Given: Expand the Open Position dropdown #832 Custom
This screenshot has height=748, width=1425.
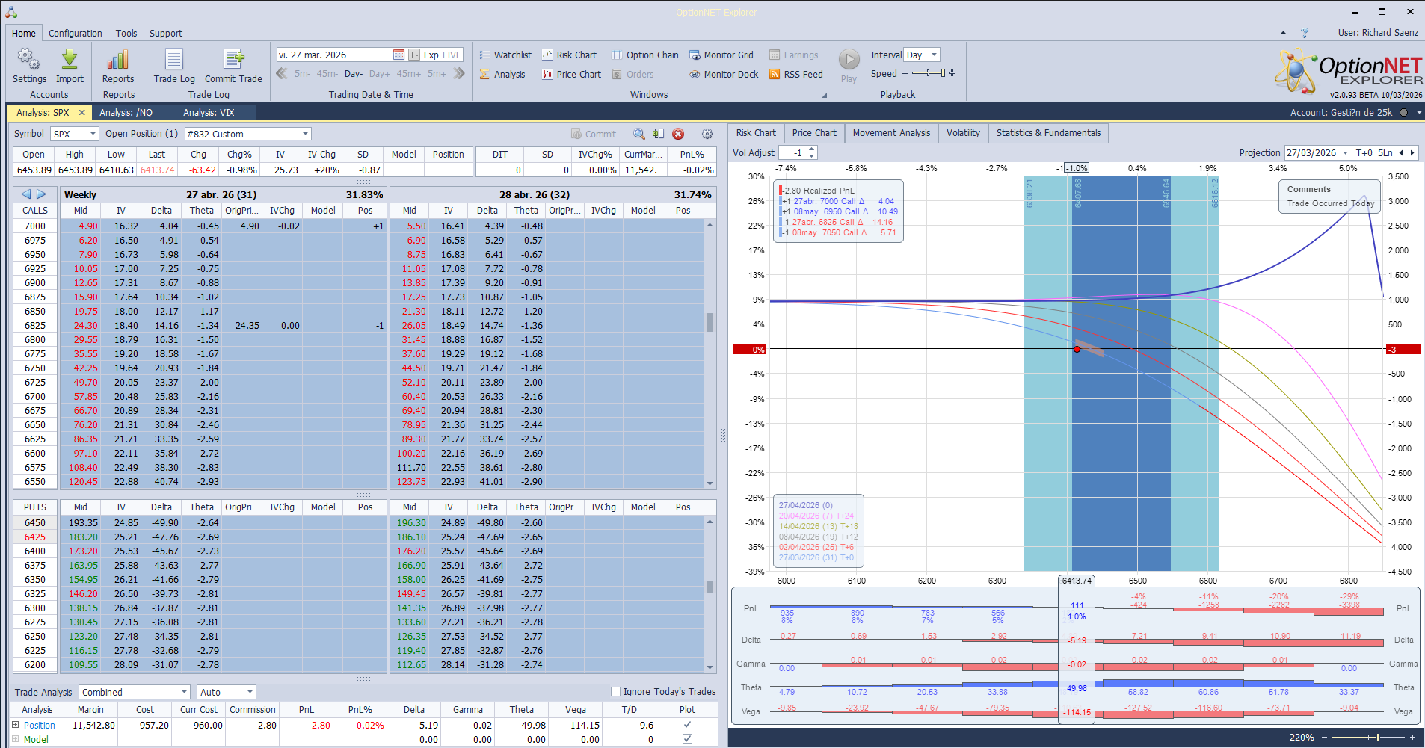Looking at the screenshot, I should [x=304, y=134].
